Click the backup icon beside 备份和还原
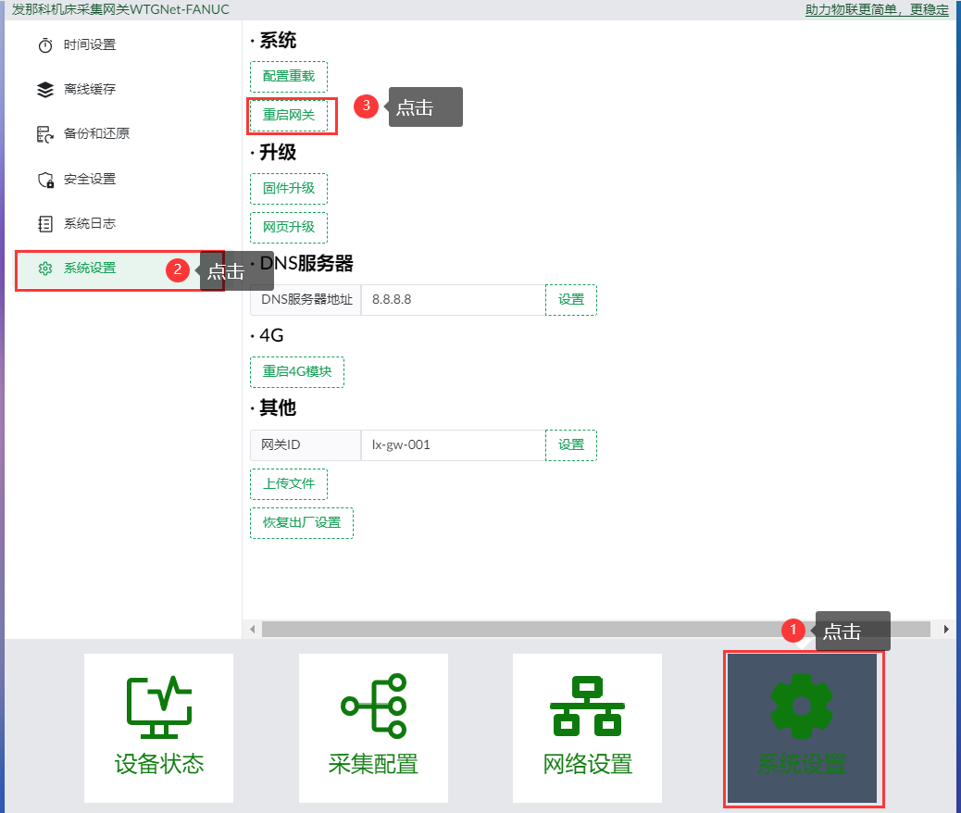The height and width of the screenshot is (813, 961). 45,134
